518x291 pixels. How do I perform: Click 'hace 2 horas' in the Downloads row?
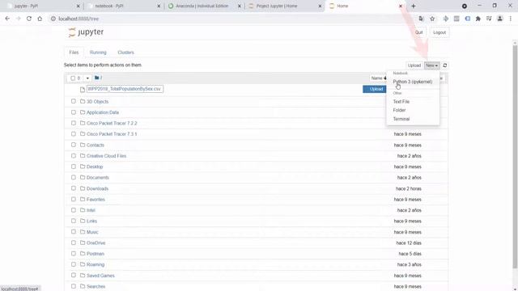coord(408,188)
